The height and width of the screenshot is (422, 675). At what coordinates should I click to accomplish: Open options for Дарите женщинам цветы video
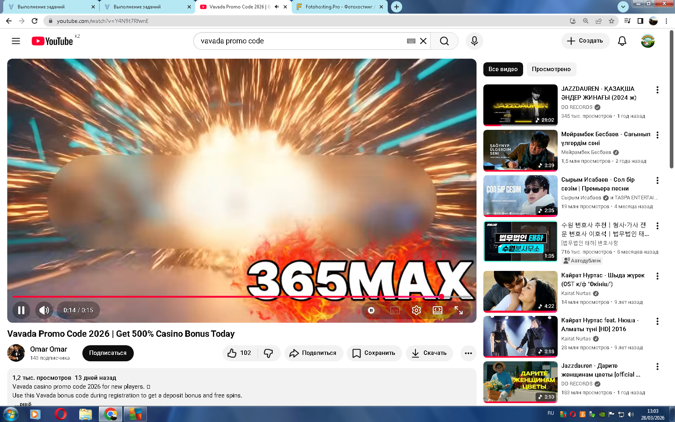coord(657,367)
